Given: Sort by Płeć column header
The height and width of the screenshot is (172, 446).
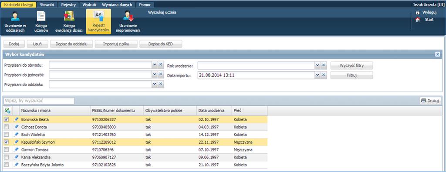Looking at the screenshot, I should (x=250, y=110).
